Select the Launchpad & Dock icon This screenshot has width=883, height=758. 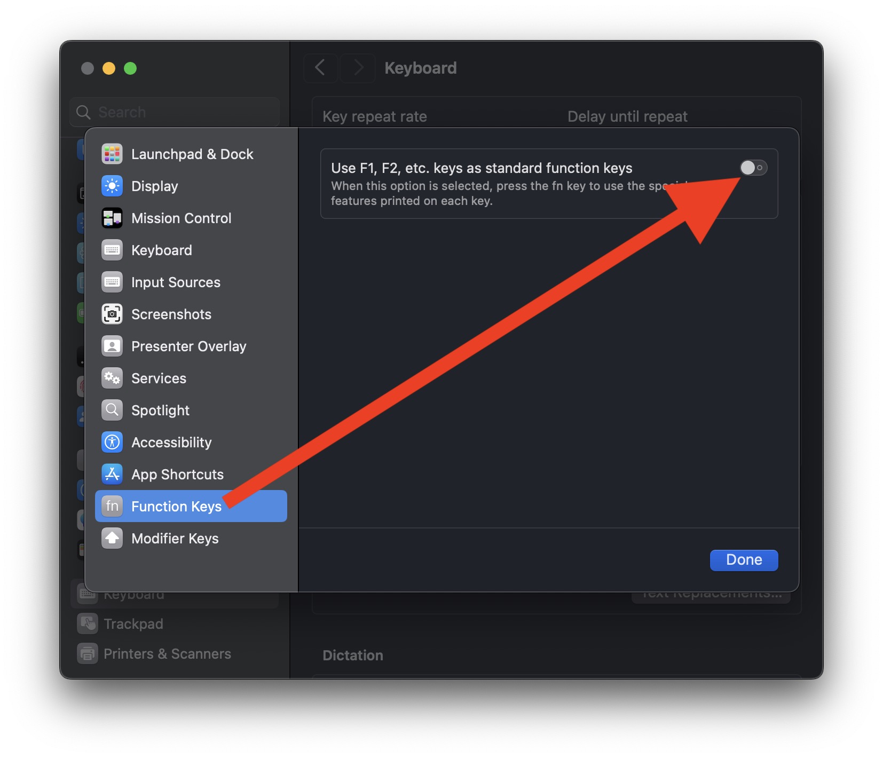[x=112, y=154]
